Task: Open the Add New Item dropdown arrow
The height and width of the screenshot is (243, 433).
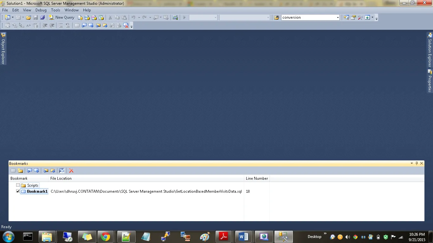Action: coord(23,17)
